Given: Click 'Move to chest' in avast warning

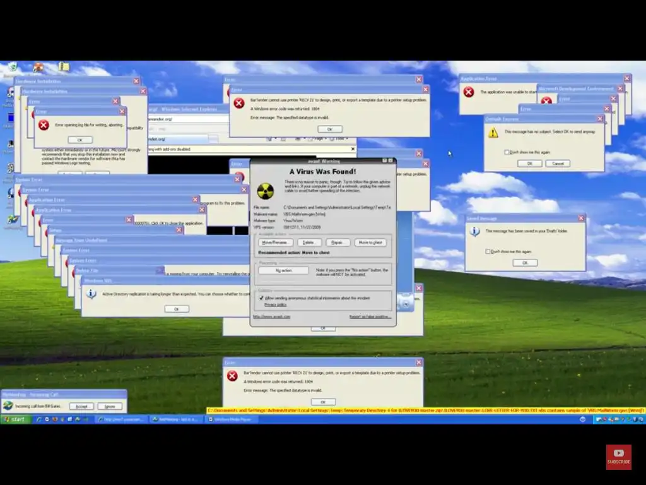Looking at the screenshot, I should click(370, 242).
